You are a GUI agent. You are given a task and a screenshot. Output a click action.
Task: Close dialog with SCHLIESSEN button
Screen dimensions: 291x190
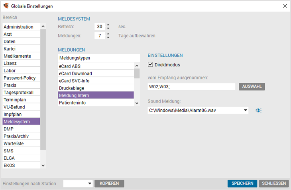tap(274, 183)
